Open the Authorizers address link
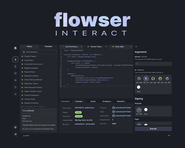 pyautogui.click(x=123, y=116)
